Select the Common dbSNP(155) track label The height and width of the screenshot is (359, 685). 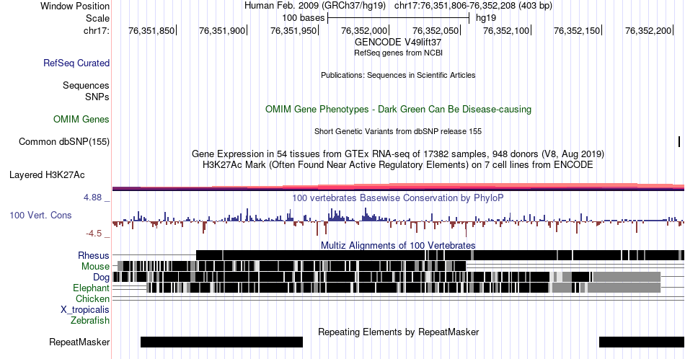[64, 141]
